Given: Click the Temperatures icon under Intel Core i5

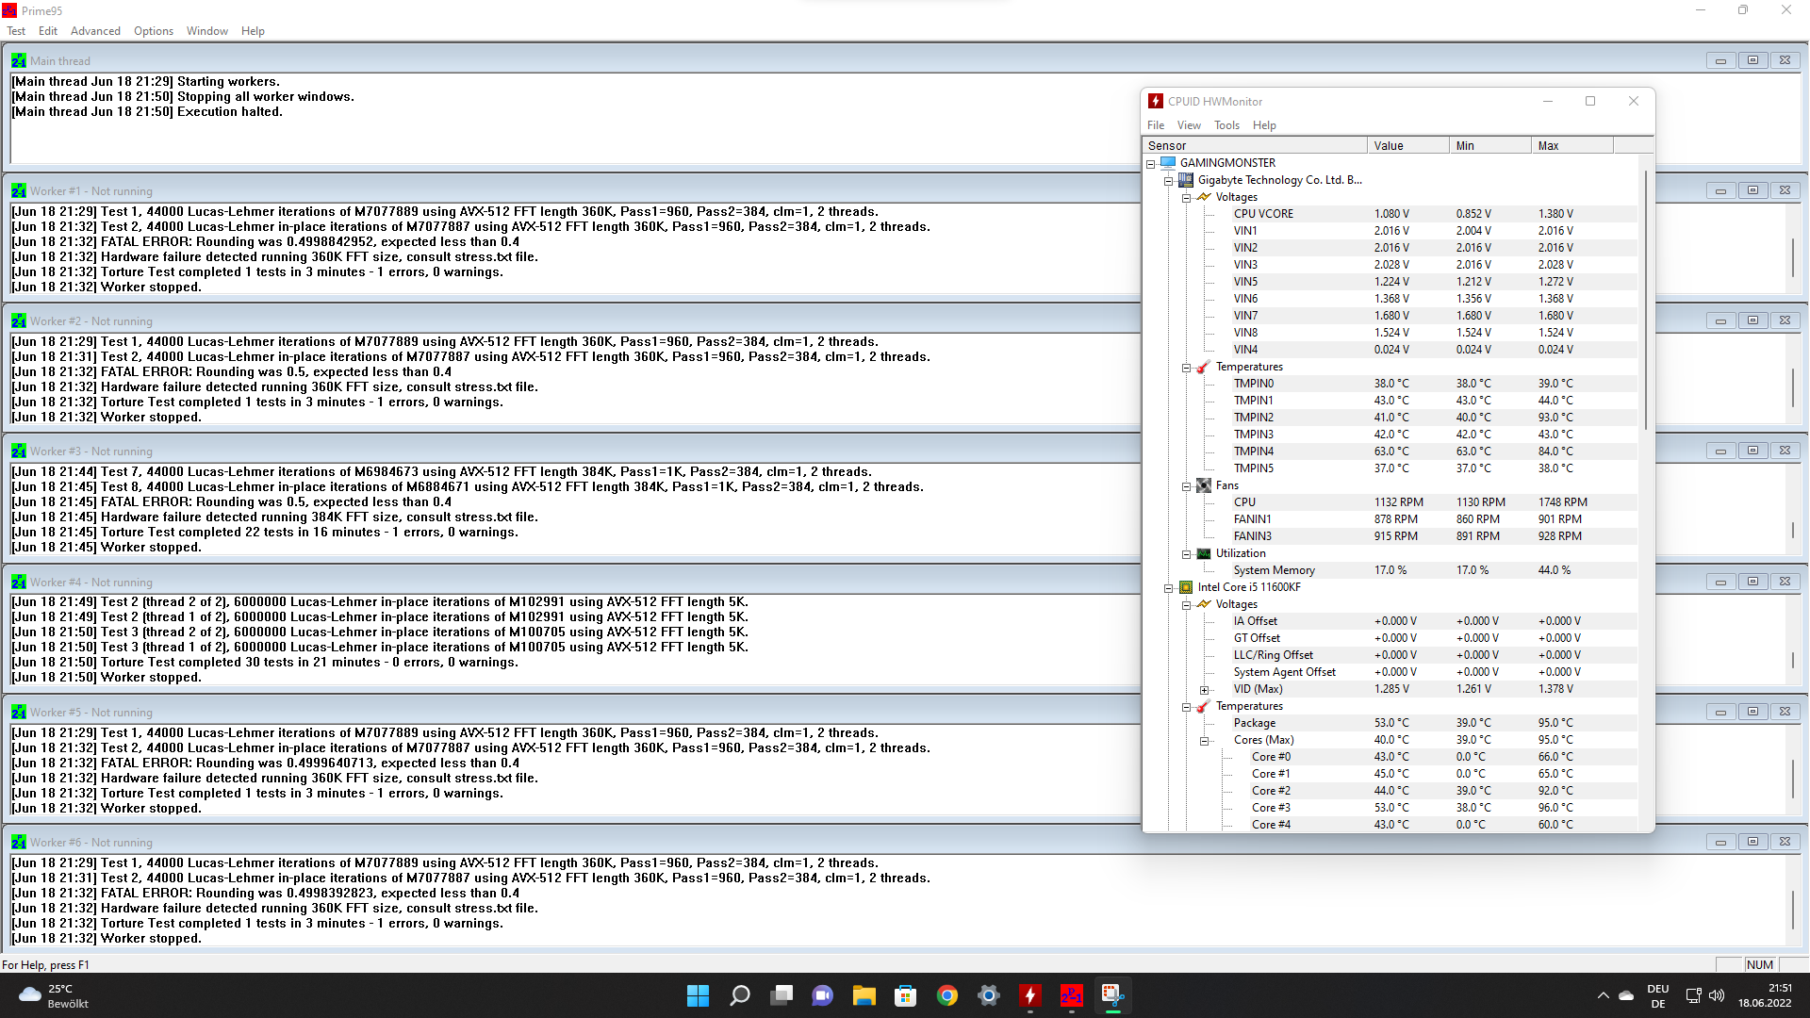Looking at the screenshot, I should (x=1204, y=706).
